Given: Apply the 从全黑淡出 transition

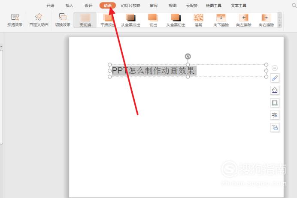Looking at the screenshot, I should (x=130, y=20).
